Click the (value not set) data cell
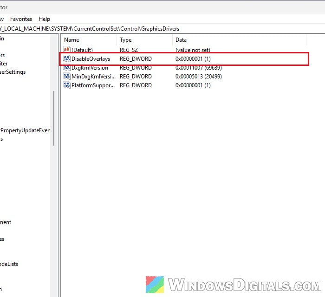 coord(193,50)
